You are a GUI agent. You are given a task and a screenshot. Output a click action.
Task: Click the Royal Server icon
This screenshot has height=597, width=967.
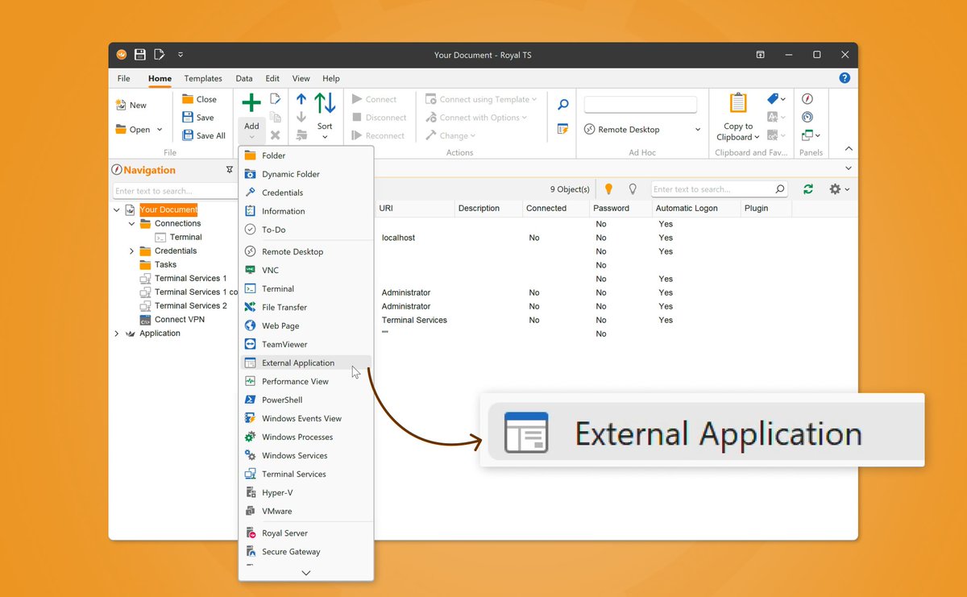(x=250, y=533)
